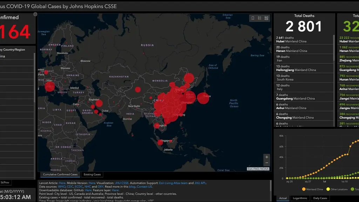Select the Hubei 23 222 recovered row
Image resolution: width=359 pixels, height=202 pixels.
[x=348, y=39]
